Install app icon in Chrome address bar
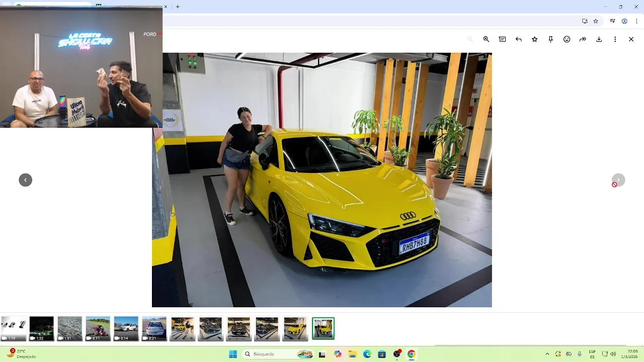 click(x=585, y=21)
